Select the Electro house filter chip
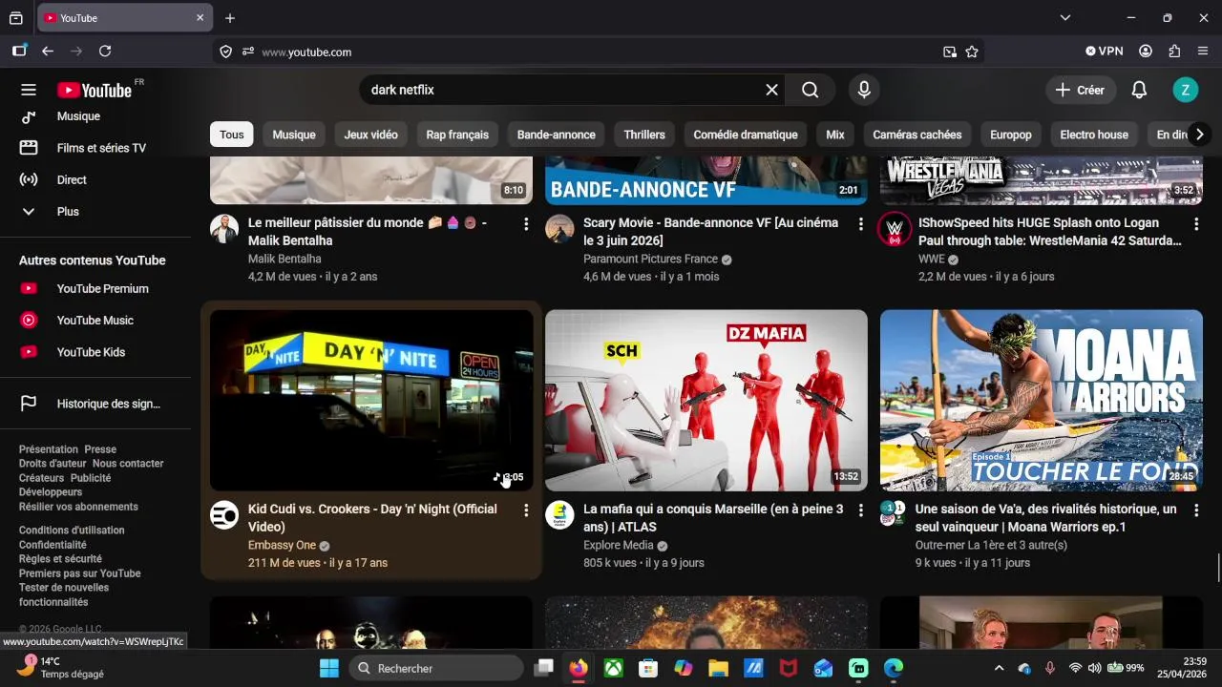This screenshot has height=687, width=1222. (x=1094, y=135)
